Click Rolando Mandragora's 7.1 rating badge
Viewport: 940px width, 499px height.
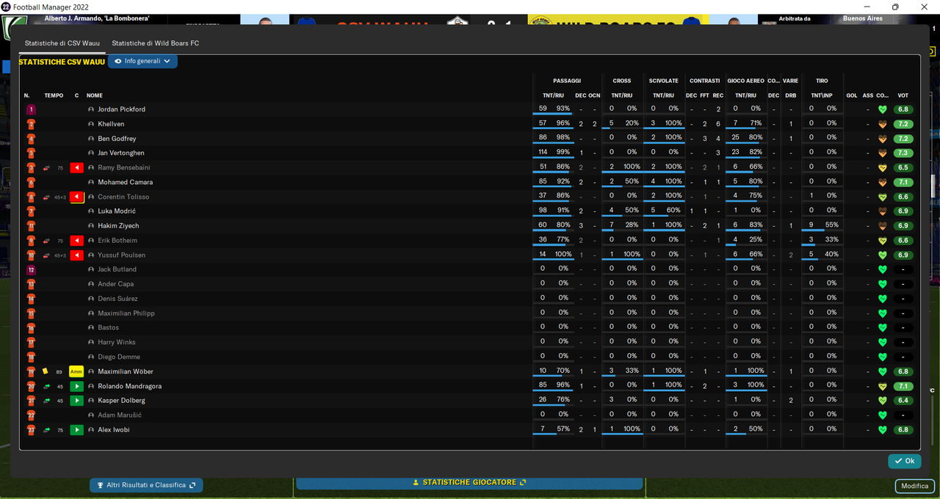point(903,386)
